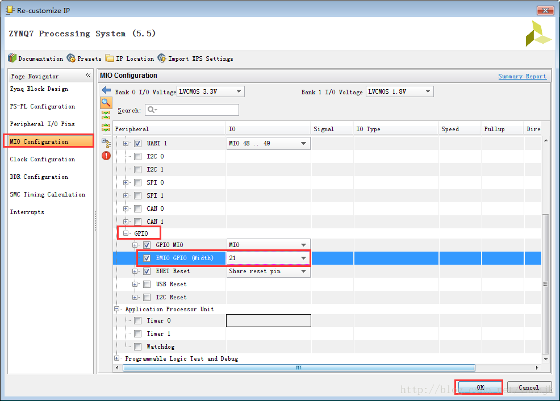Toggle the magnifier search icon
Viewport: 560px width, 401px height.
[106, 103]
